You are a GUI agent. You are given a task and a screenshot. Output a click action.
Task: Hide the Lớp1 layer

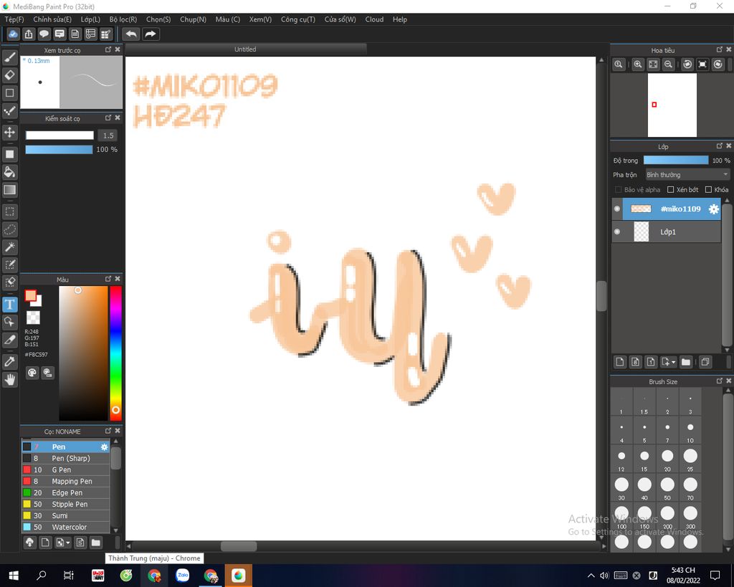617,232
